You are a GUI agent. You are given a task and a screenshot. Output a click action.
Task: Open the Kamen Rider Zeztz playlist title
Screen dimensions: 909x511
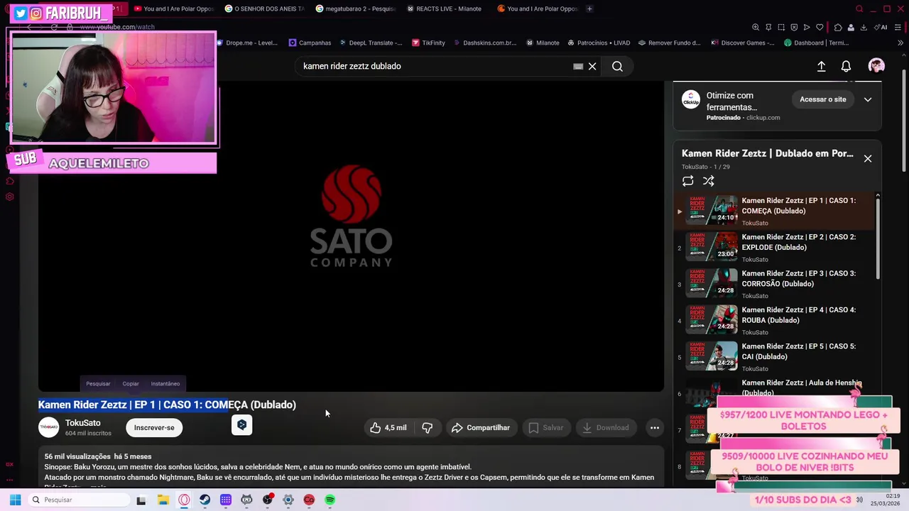click(x=768, y=153)
